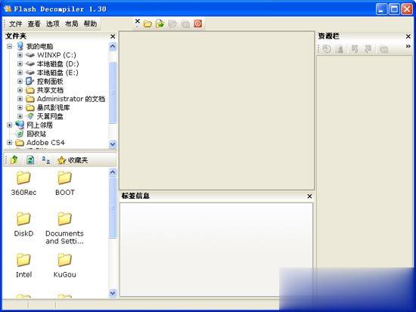Open the 选项 menu
Viewport: 416px width, 312px height.
pyautogui.click(x=52, y=24)
